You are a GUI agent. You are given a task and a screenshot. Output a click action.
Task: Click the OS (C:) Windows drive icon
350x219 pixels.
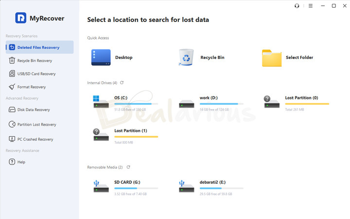click(x=101, y=102)
